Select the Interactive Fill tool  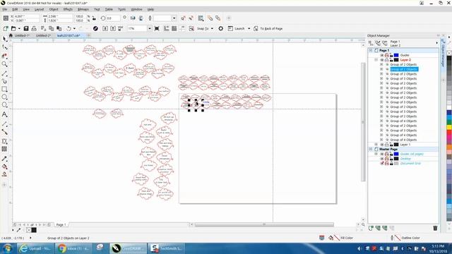point(4,167)
